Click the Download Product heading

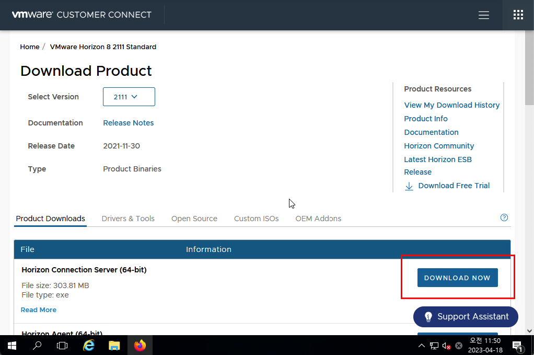(86, 71)
